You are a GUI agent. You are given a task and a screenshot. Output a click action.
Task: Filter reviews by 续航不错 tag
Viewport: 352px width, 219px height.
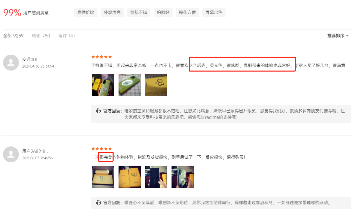[x=139, y=13]
